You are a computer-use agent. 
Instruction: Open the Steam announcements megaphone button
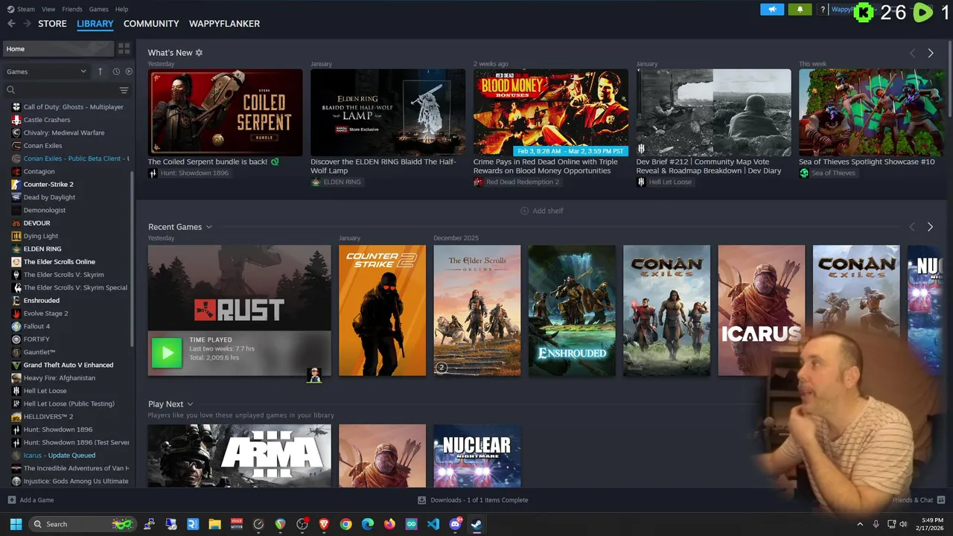tap(772, 10)
